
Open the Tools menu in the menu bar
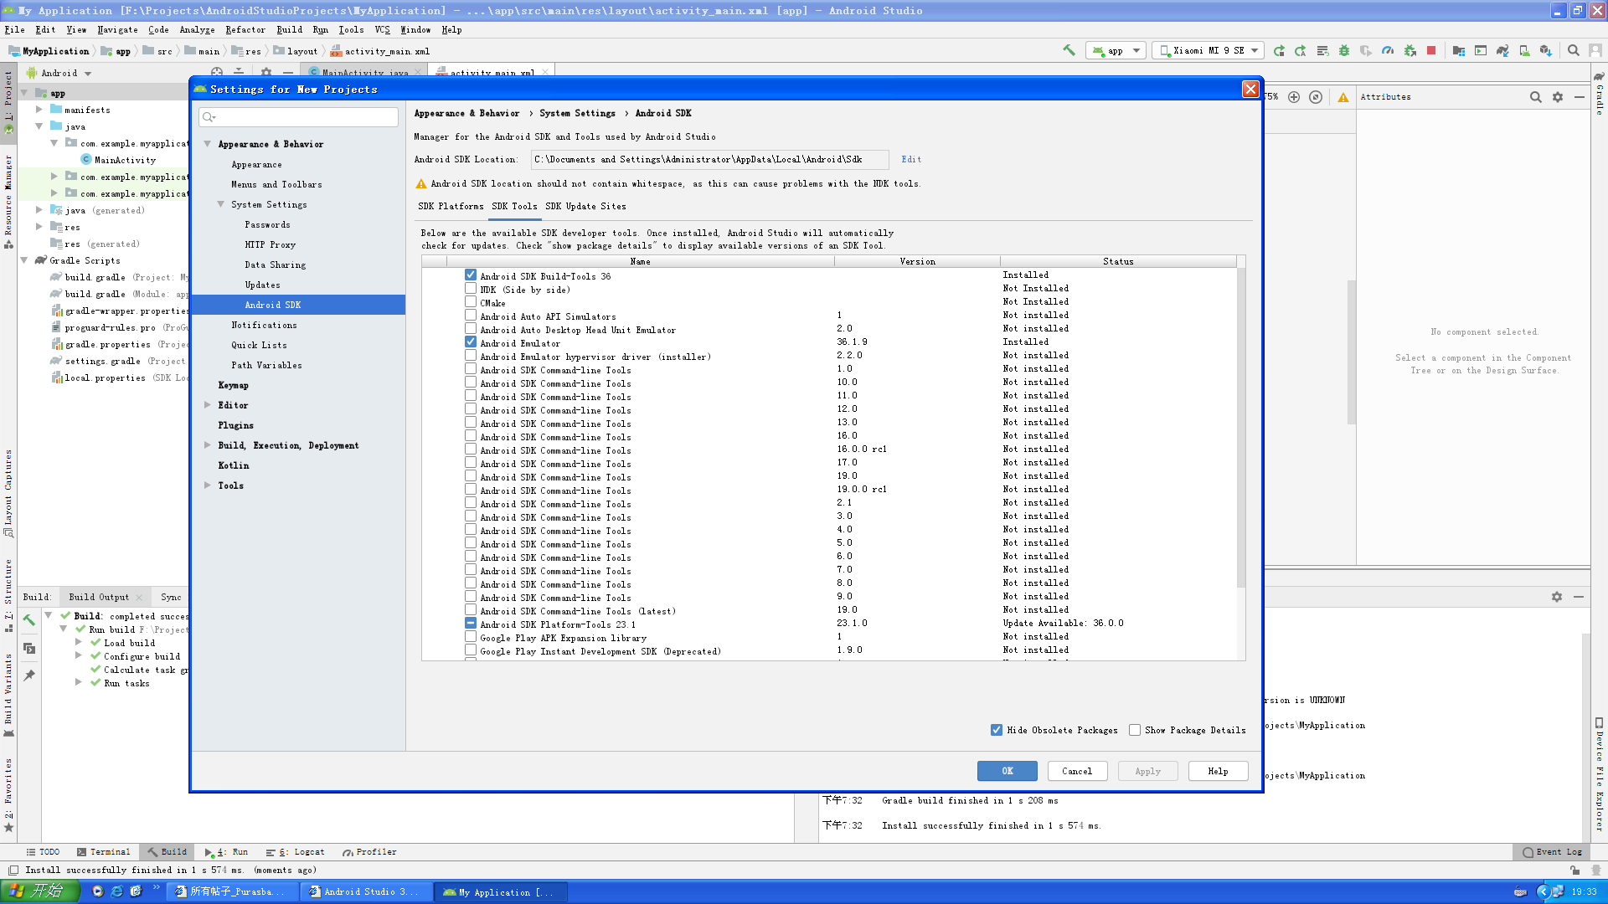(x=351, y=29)
